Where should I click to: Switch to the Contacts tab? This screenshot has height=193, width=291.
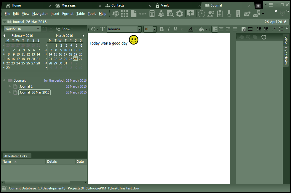tap(118, 5)
